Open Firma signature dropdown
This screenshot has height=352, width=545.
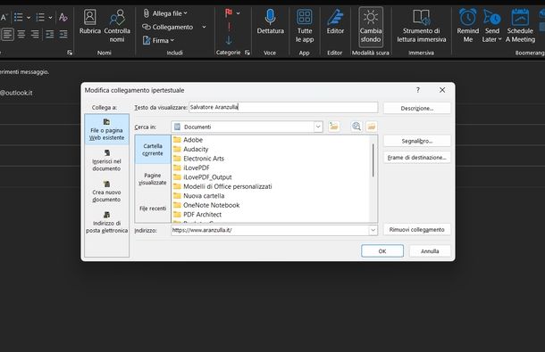pyautogui.click(x=158, y=40)
